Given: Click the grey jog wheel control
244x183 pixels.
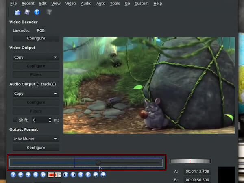Looking at the screenshot, I should pyautogui.click(x=190, y=161).
